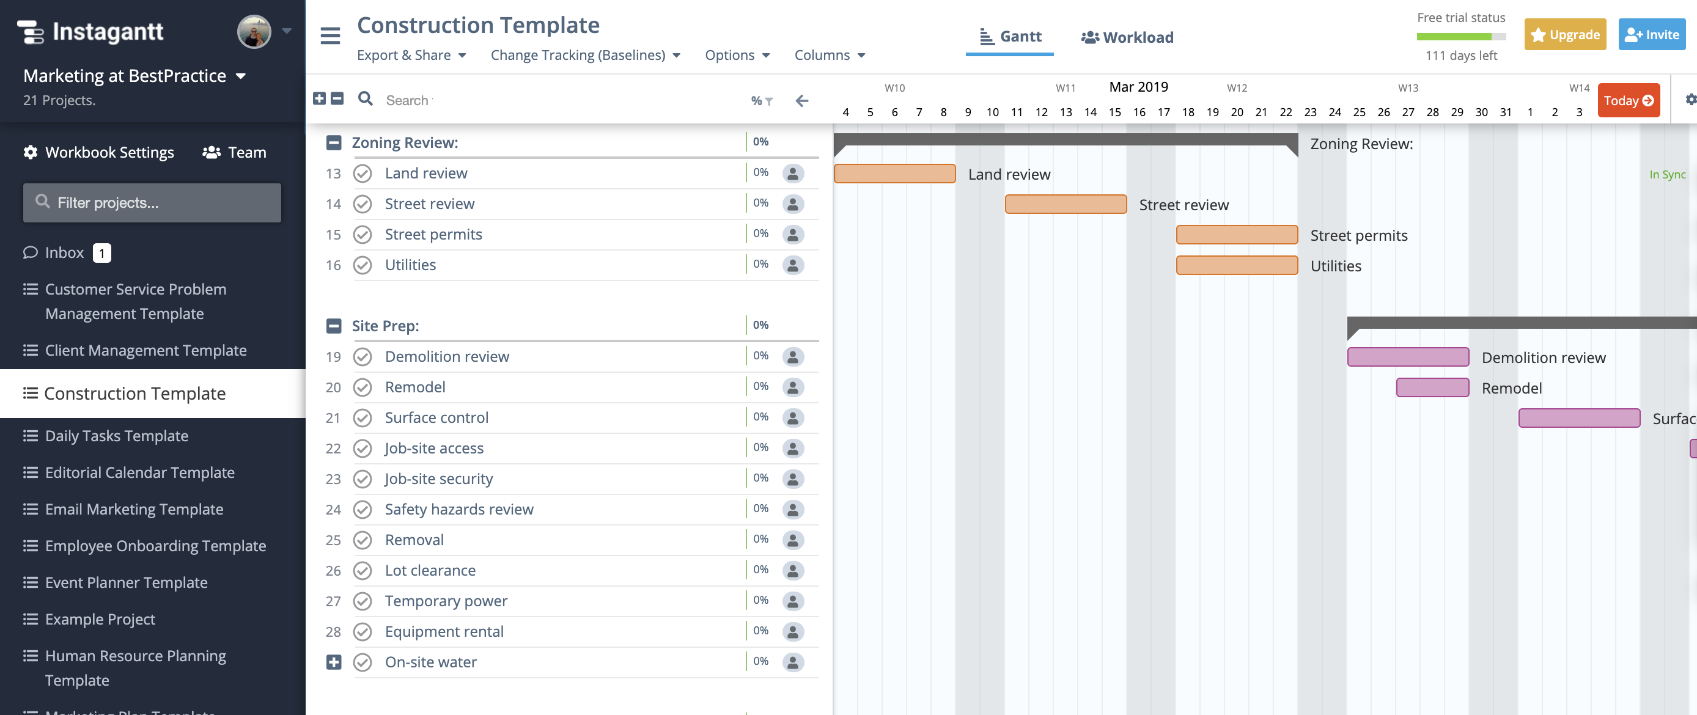The width and height of the screenshot is (1697, 715).
Task: Expand the Zoning Review section
Action: [x=333, y=141]
